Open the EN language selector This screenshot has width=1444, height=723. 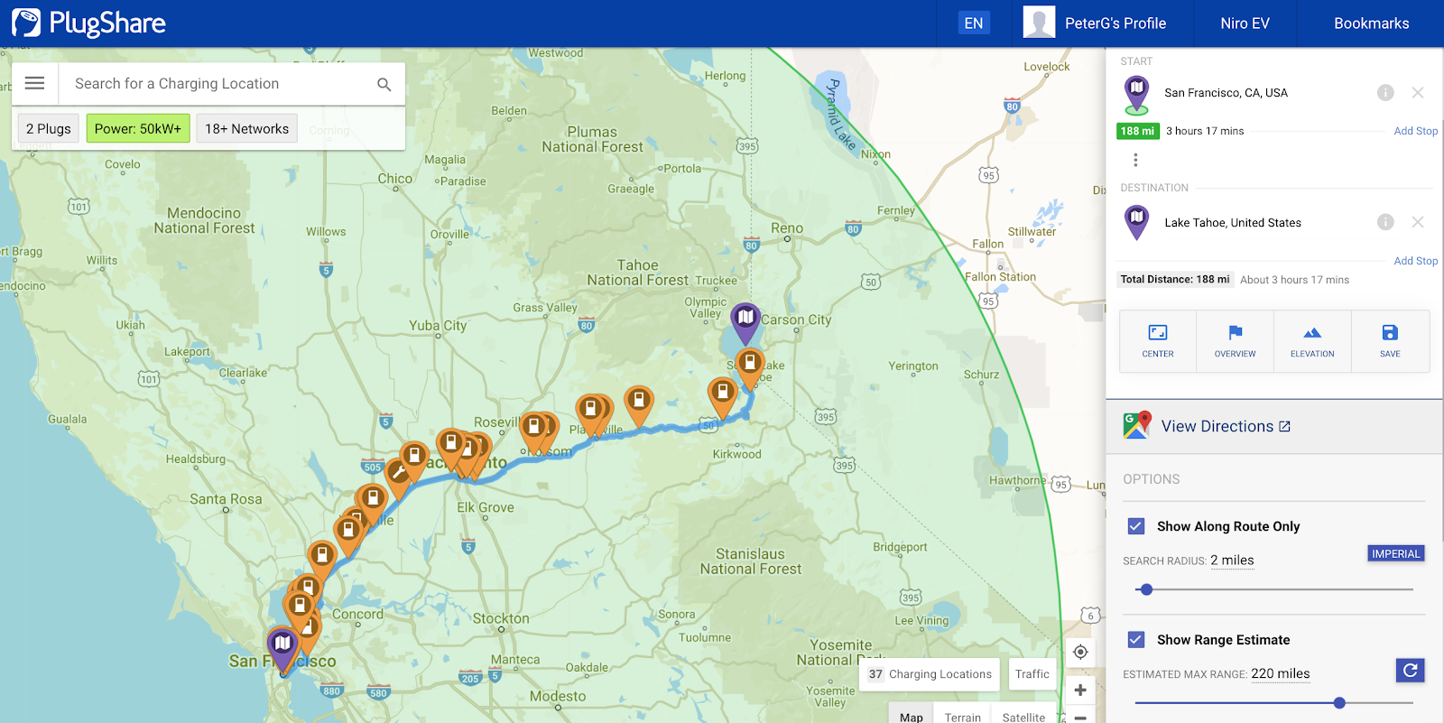click(x=974, y=23)
